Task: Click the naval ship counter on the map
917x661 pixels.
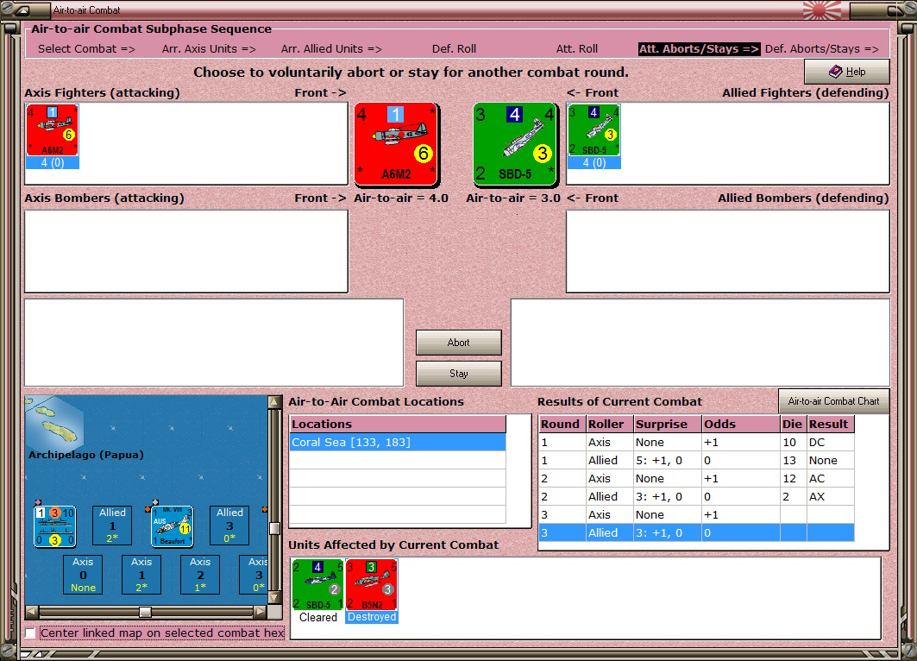Action: tap(54, 526)
